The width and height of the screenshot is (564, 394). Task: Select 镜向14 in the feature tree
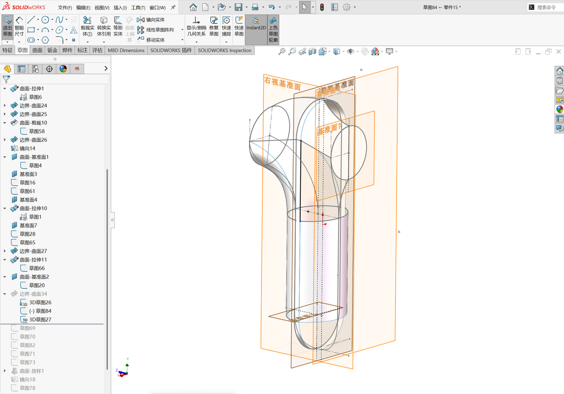[x=28, y=149]
